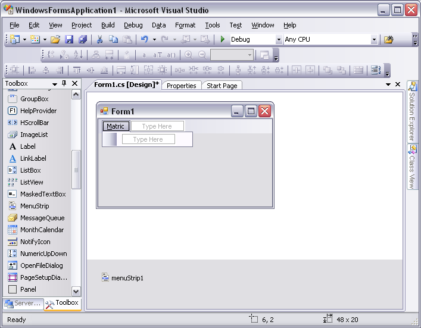This screenshot has height=328, width=421.
Task: Open the Solution Explorer side tab
Action: pyautogui.click(x=411, y=111)
